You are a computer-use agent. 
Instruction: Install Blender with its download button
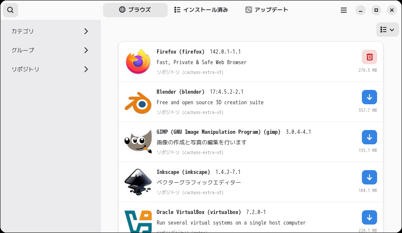[x=369, y=97]
